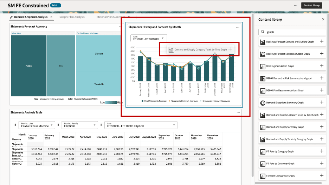Open page-level ellipsis menu near Content library button
329x185 pixels.
(x=296, y=6)
